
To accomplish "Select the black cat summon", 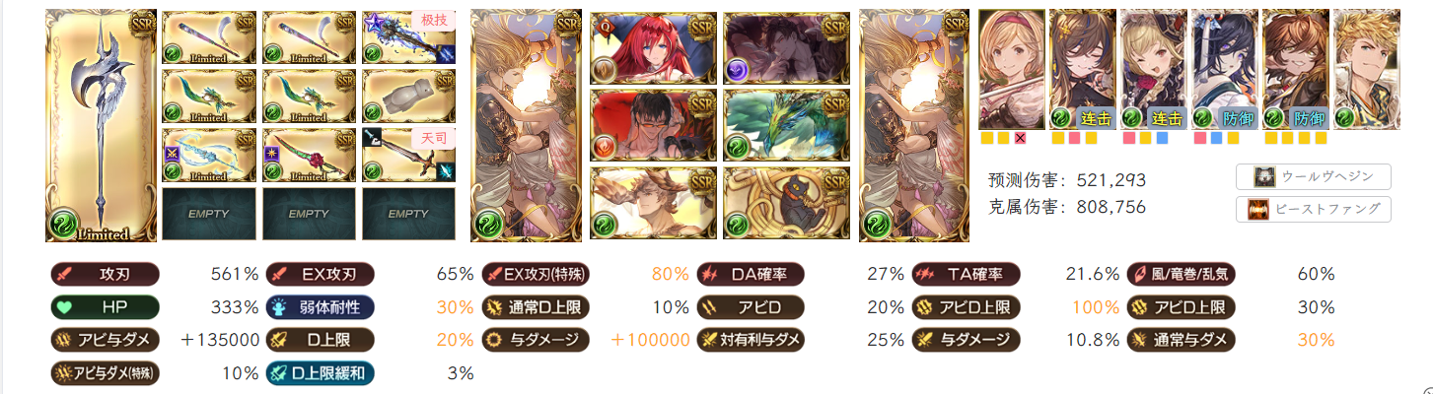I will click(x=786, y=203).
